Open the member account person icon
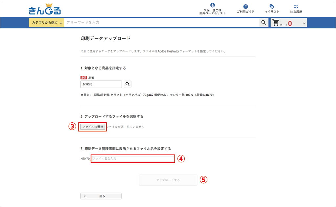Screen dimensions: 336x207 (212, 5)
